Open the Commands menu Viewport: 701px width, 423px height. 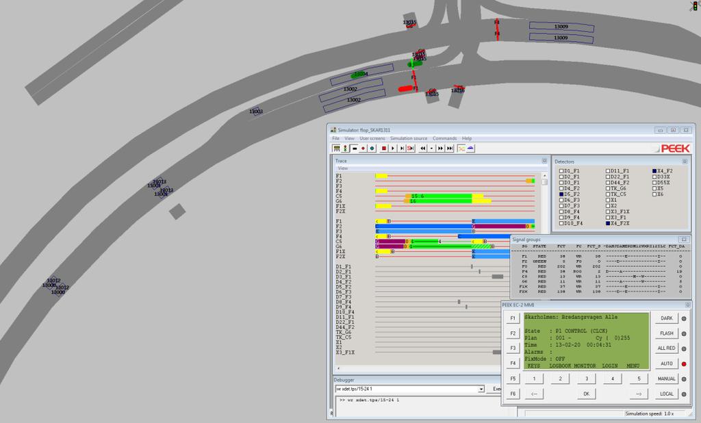pyautogui.click(x=444, y=138)
